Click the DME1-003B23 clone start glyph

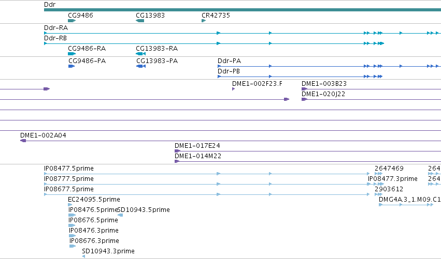[304, 89]
